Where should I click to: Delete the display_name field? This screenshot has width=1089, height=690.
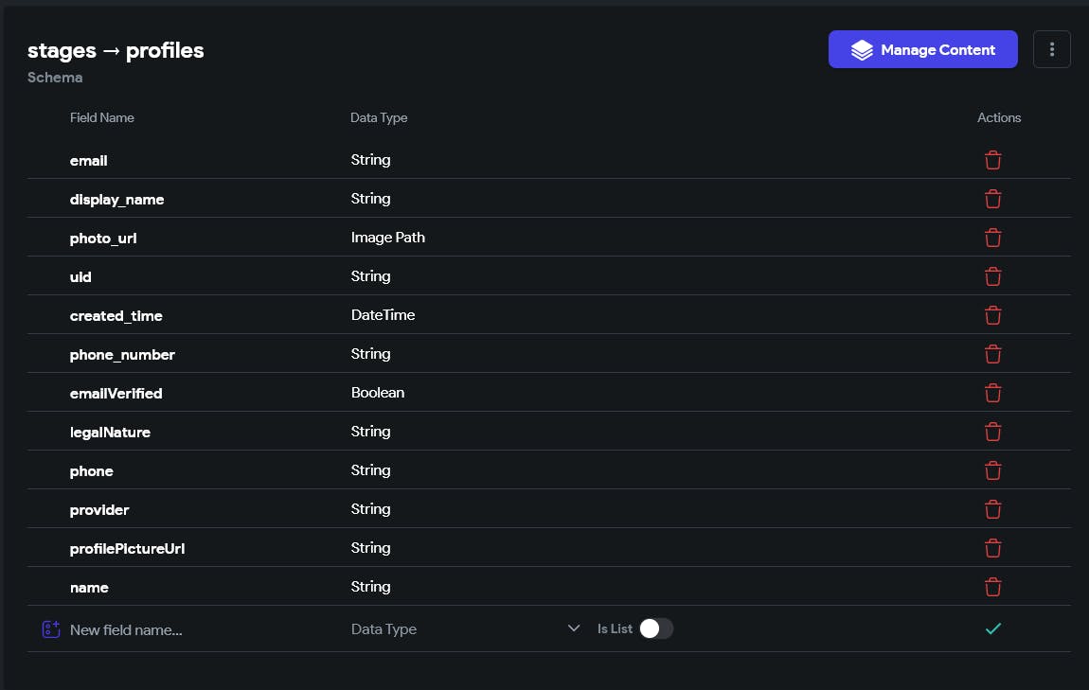tap(992, 199)
